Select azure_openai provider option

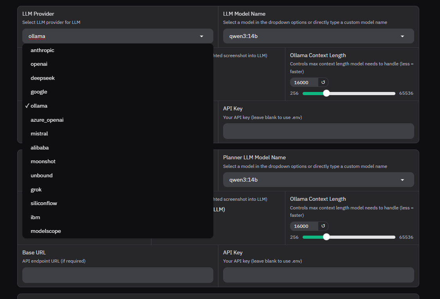[117, 120]
